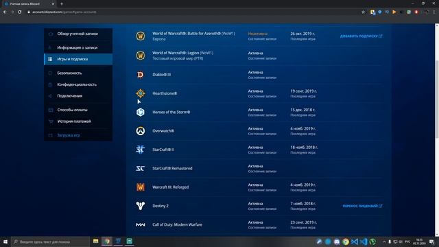Click the Hearthstone game icon
Screen dimensions: 439x247
(141, 93)
